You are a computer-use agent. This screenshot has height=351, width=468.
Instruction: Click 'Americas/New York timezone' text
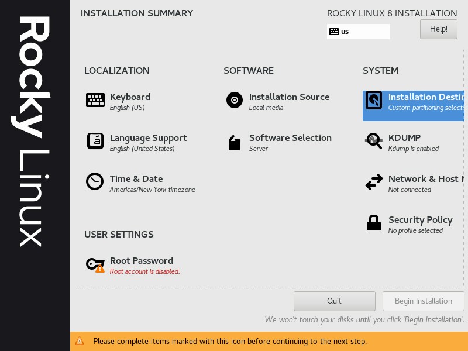tap(153, 190)
